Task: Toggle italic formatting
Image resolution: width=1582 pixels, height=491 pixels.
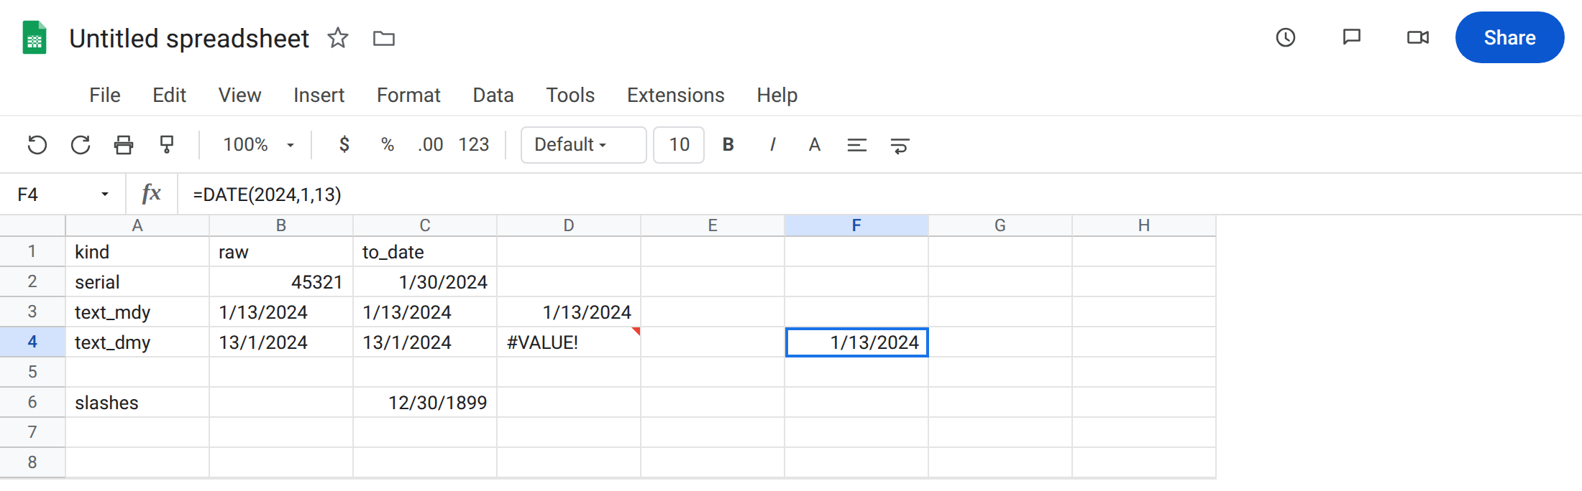Action: click(772, 145)
